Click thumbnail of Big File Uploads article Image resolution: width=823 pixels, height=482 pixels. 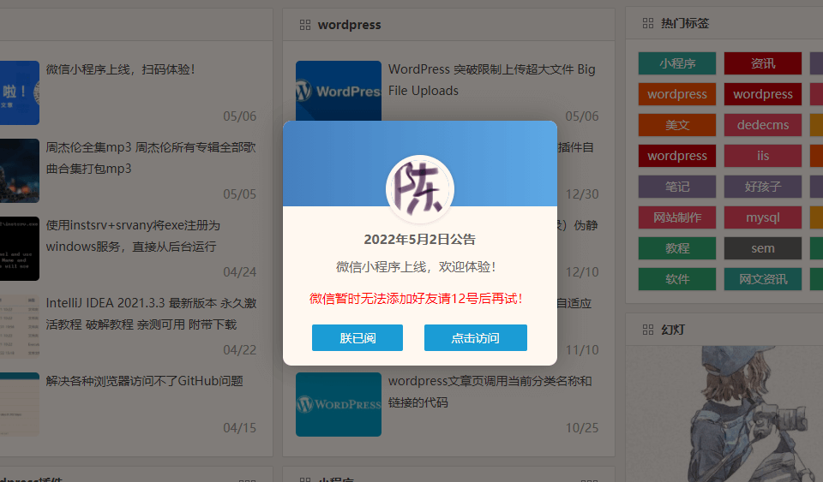(339, 91)
